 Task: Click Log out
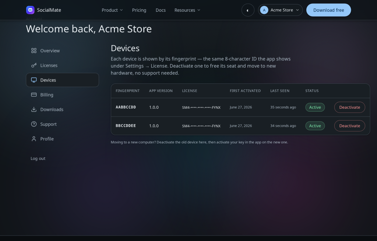click(x=38, y=158)
